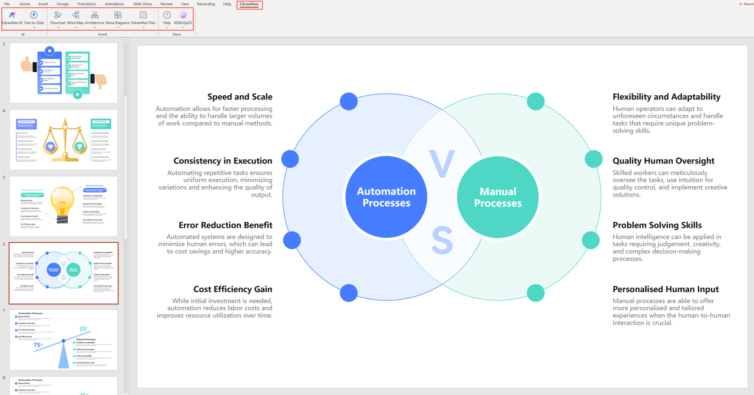Click the EdrawMax AI icon

pyautogui.click(x=12, y=15)
